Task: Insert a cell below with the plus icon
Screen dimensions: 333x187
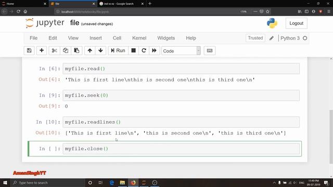Action: pos(42,50)
